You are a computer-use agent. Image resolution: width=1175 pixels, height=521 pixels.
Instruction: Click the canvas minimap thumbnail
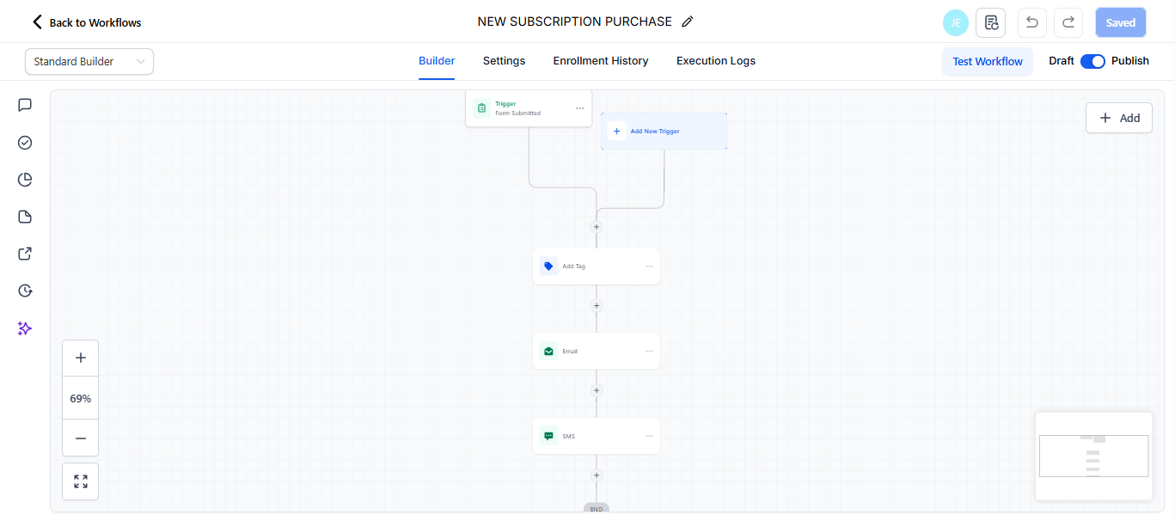[1093, 456]
